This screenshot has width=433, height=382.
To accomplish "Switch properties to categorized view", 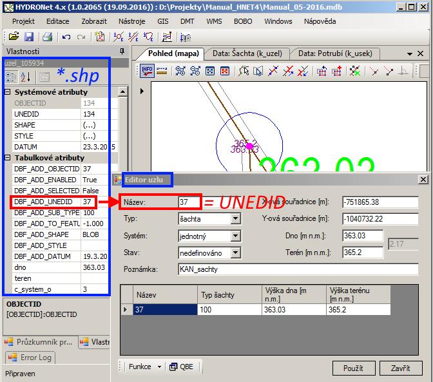I will pyautogui.click(x=12, y=77).
